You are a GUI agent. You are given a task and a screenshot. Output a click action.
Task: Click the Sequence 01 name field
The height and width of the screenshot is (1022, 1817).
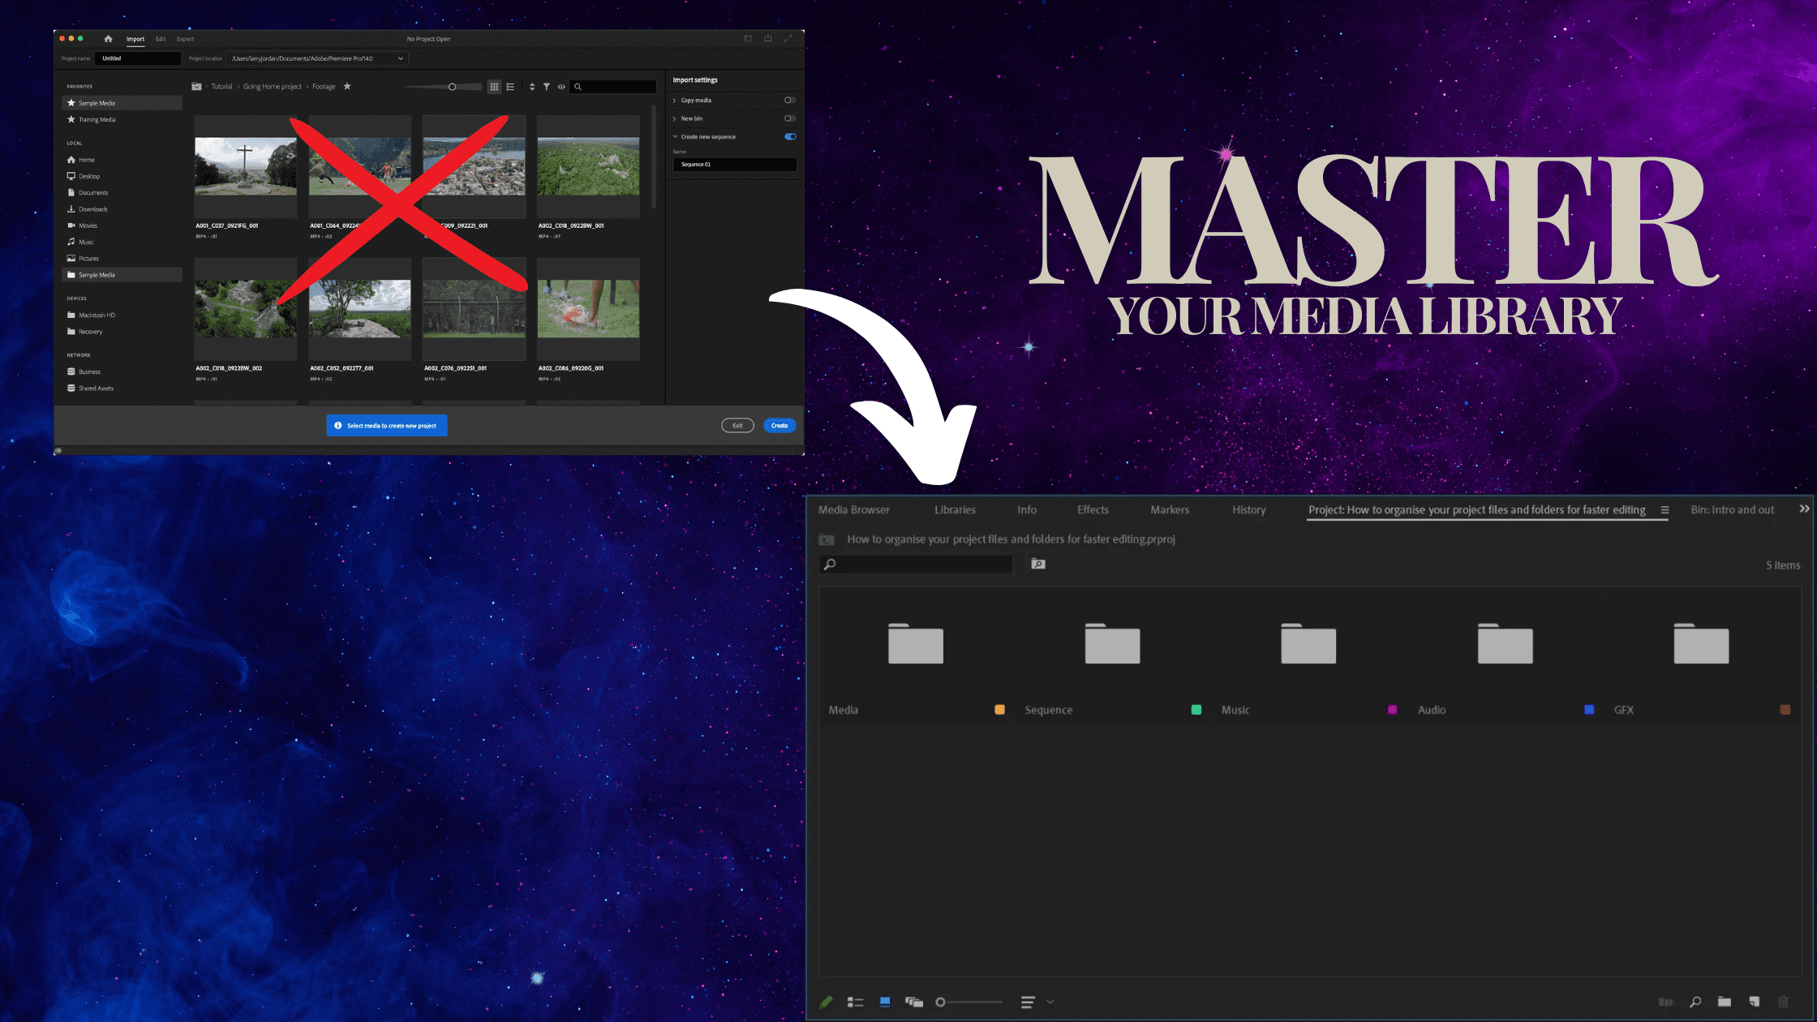[x=734, y=165]
